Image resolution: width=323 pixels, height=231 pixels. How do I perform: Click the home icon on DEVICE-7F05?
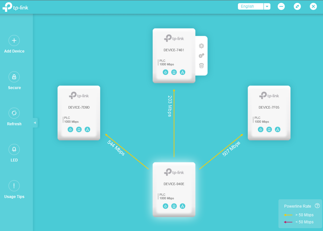click(x=269, y=129)
